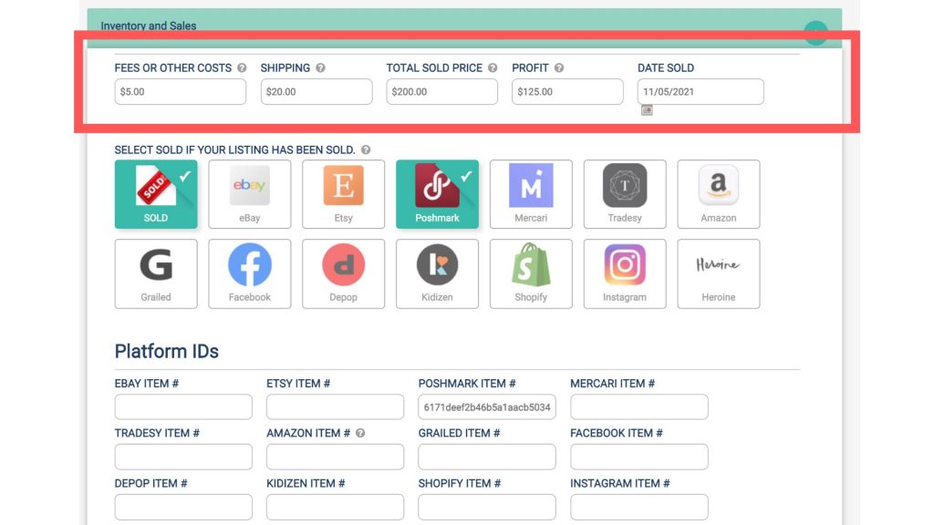Open help icon next to Total Sold Price

click(x=493, y=67)
